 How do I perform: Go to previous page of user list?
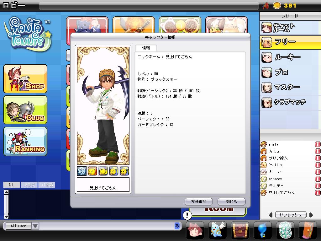[271, 215]
